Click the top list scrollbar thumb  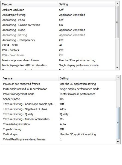pyautogui.click(x=117, y=22)
